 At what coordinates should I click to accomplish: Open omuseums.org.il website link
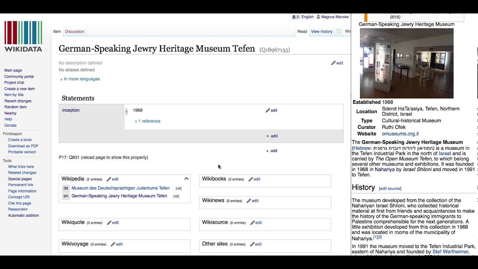click(x=400, y=134)
